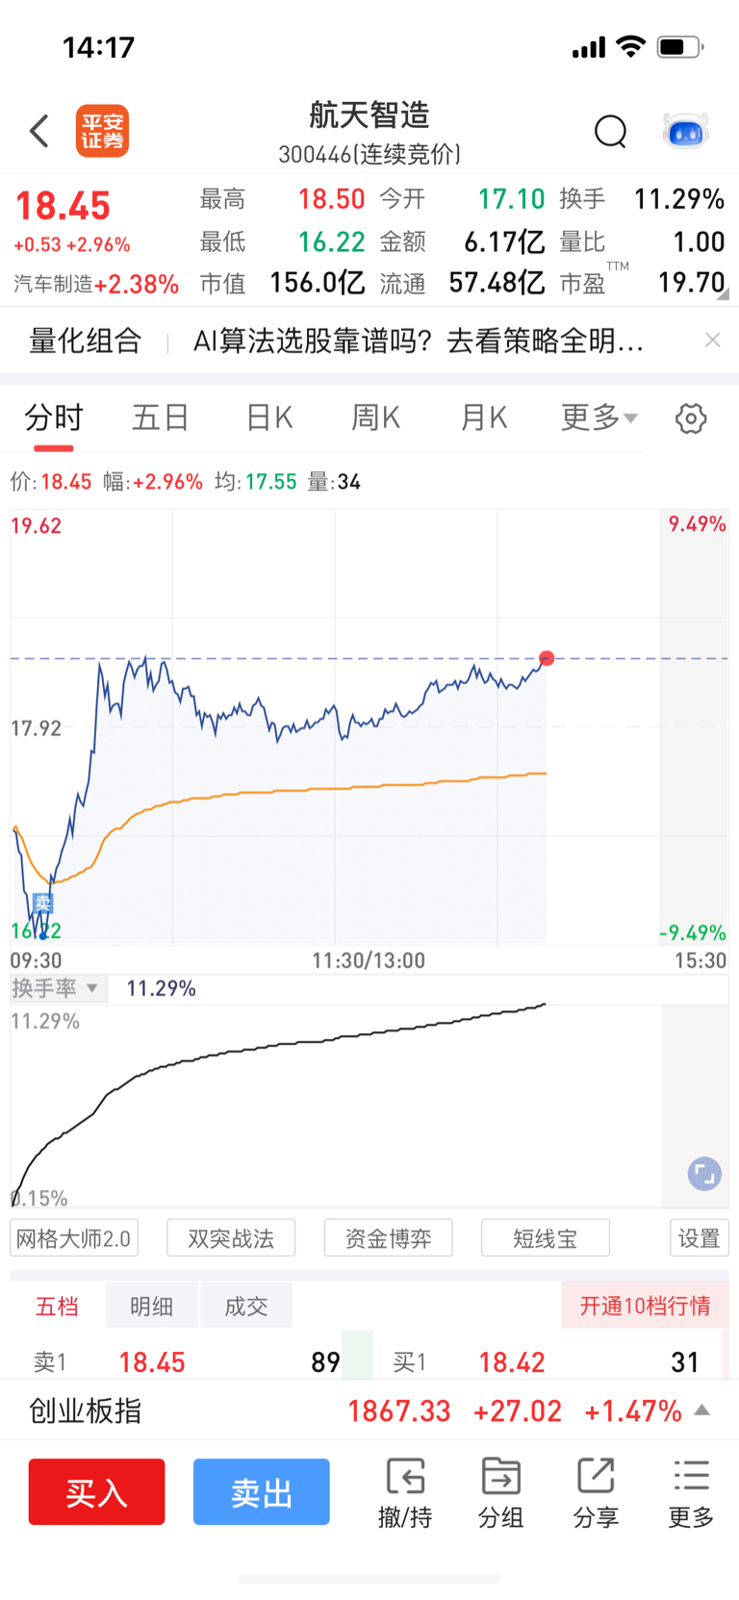Image resolution: width=739 pixels, height=1600 pixels.
Task: Enable 网格大师2.0 indicator
Action: (x=74, y=1238)
